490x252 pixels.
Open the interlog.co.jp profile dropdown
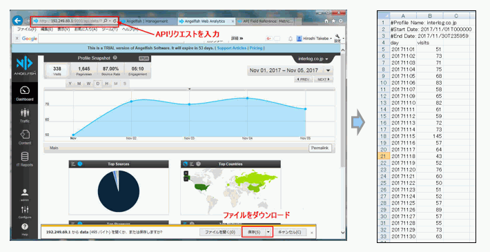pyautogui.click(x=313, y=59)
